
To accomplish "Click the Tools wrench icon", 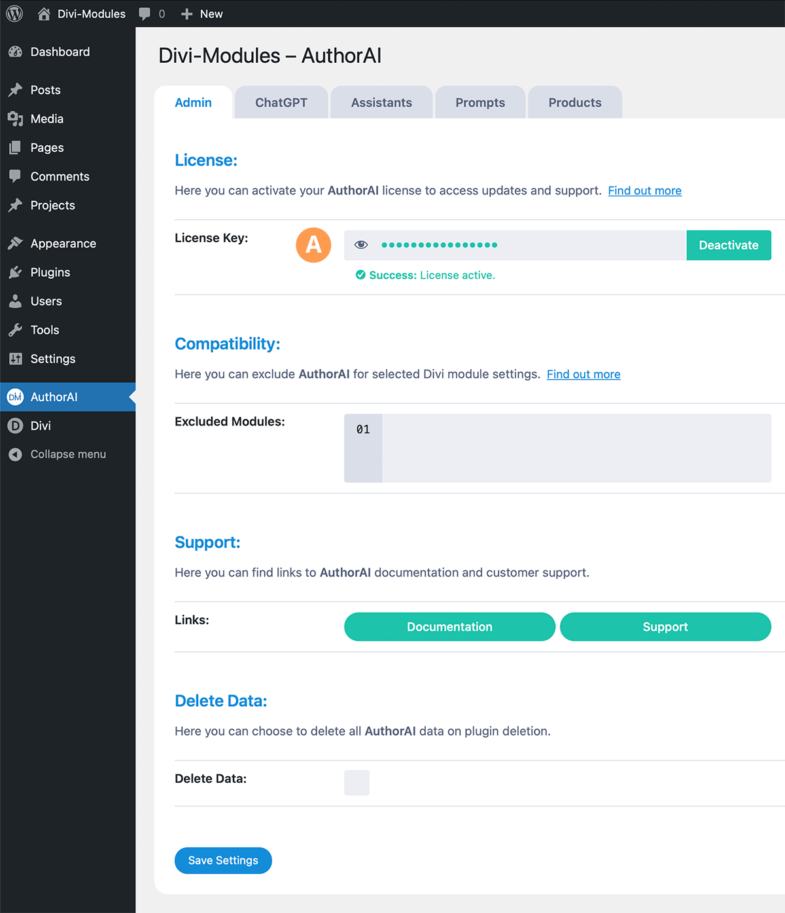I will pyautogui.click(x=16, y=330).
